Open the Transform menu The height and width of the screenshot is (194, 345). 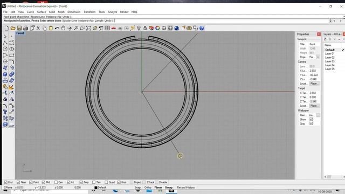[x=89, y=12]
